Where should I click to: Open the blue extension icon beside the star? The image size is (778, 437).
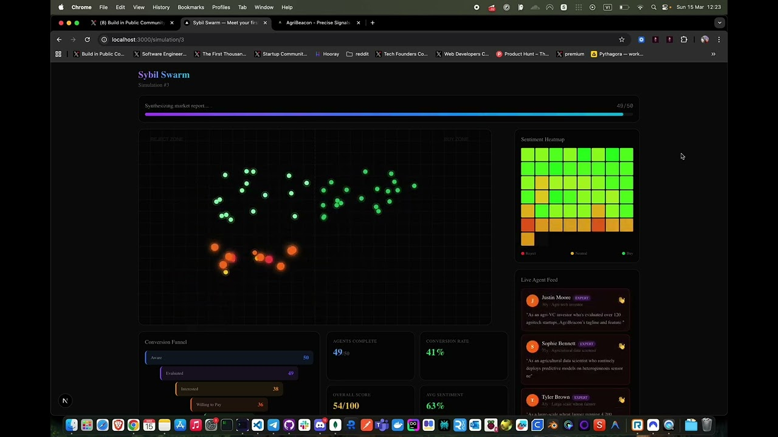pos(641,39)
